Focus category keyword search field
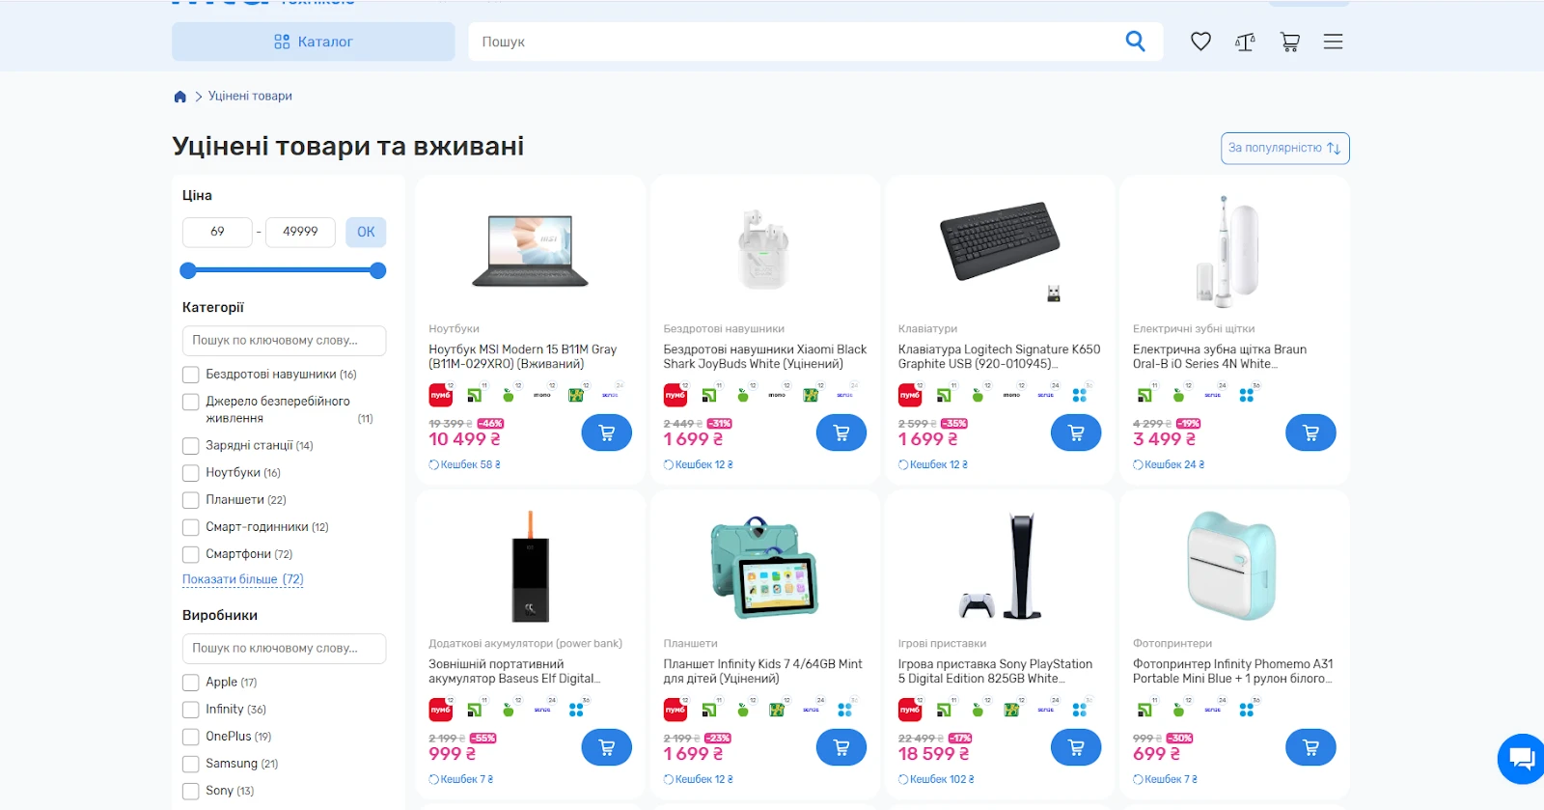 click(284, 340)
